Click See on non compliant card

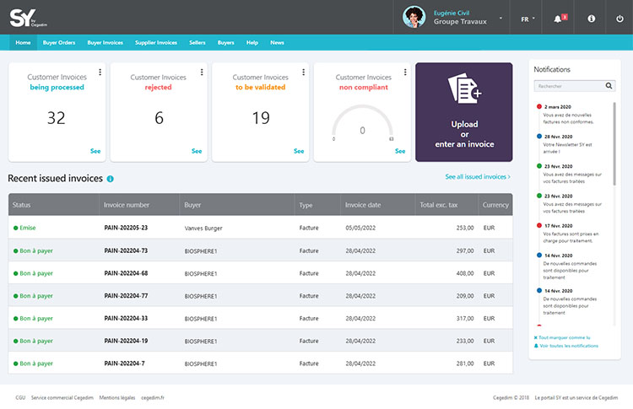tap(400, 151)
